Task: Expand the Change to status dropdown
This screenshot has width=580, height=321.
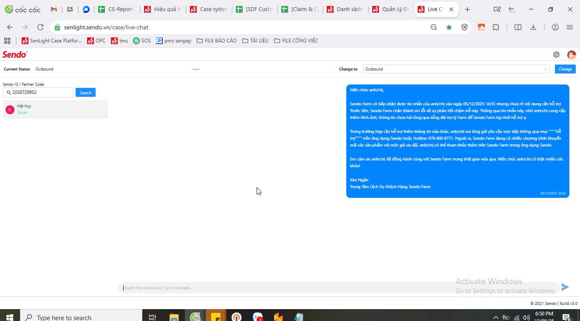Action: pyautogui.click(x=456, y=69)
